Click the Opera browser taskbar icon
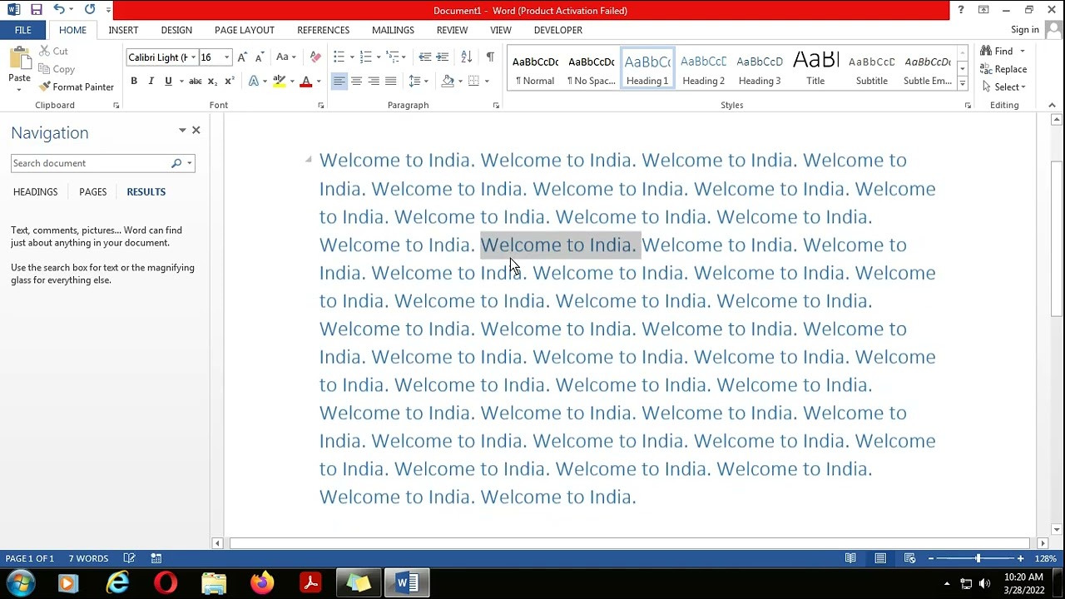This screenshot has width=1065, height=599. tap(166, 582)
